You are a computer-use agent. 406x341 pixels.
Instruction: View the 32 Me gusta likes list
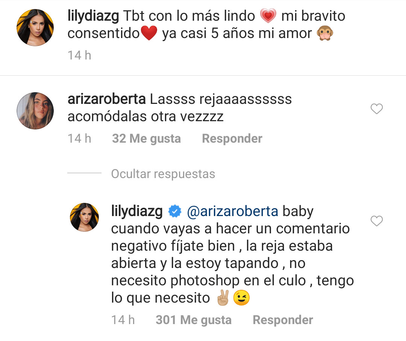click(x=146, y=139)
